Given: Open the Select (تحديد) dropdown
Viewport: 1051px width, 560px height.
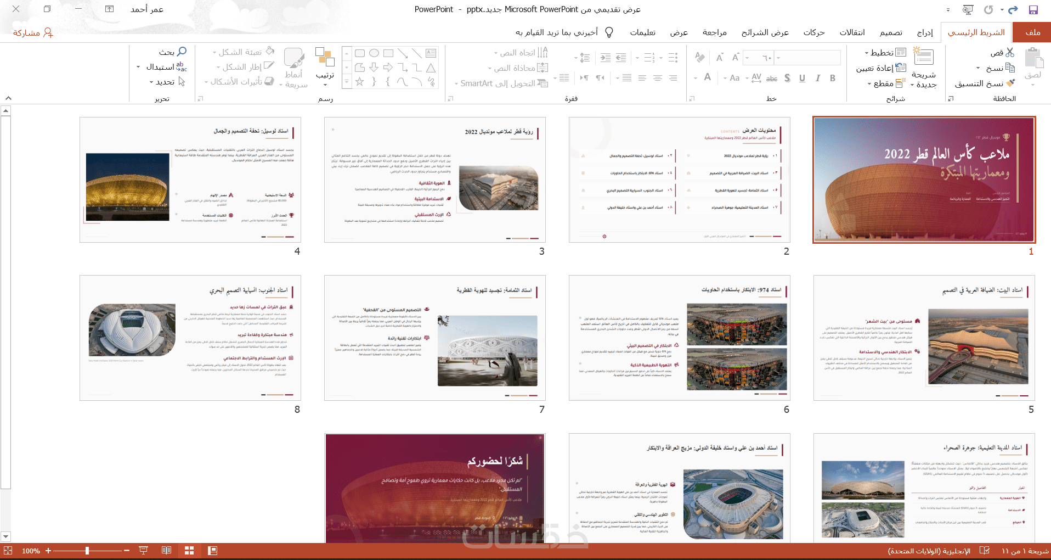Looking at the screenshot, I should [x=167, y=82].
